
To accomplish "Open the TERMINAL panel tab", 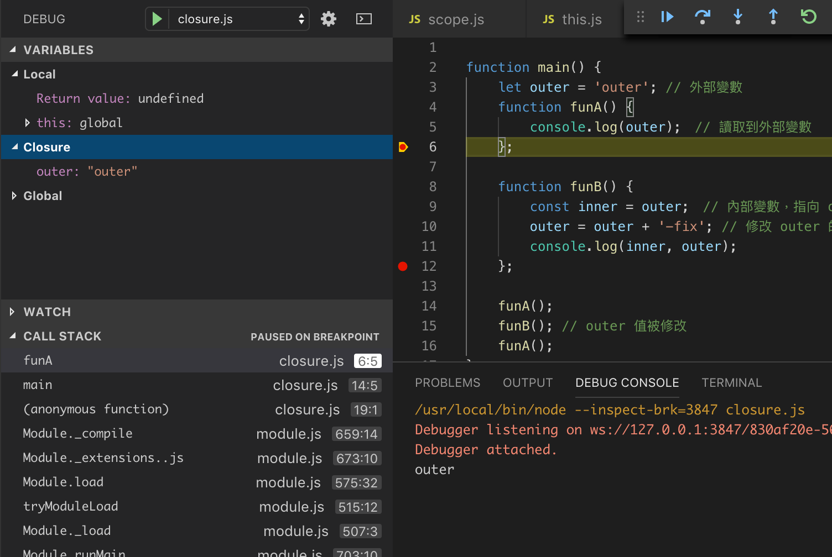I will coord(731,383).
